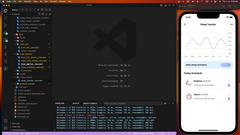Close the bottom panel
Screen dimensions: 240x135
[173, 103]
